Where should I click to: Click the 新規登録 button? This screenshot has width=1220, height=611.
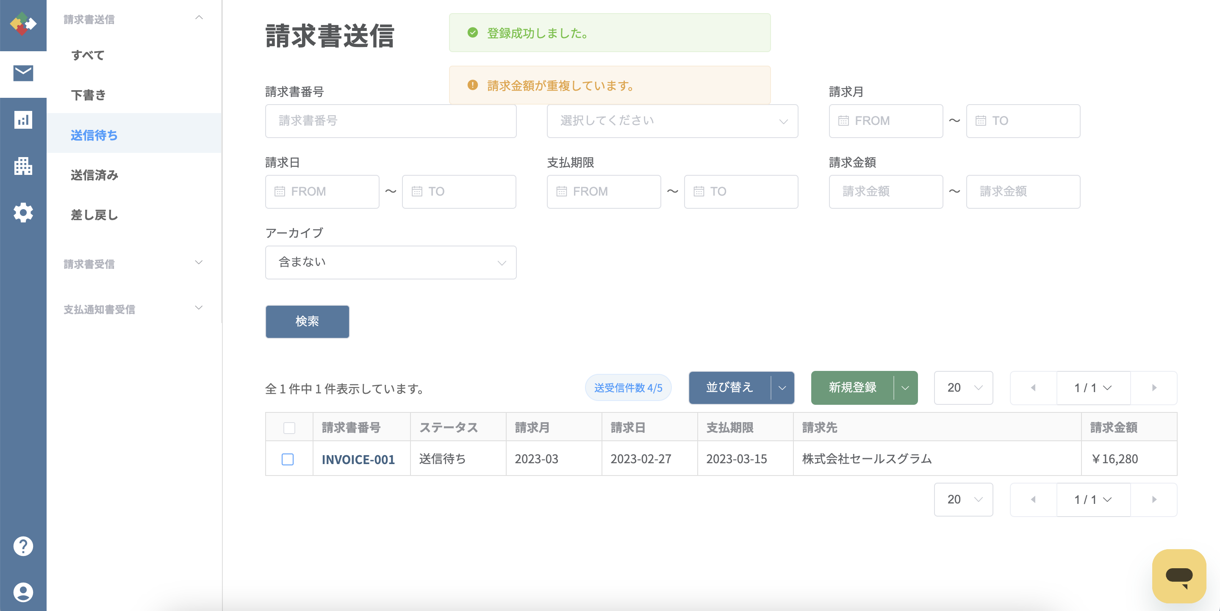point(852,387)
